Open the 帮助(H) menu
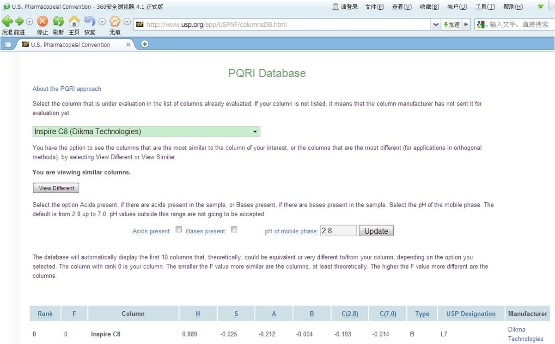This screenshot has height=344, width=555. (513, 6)
